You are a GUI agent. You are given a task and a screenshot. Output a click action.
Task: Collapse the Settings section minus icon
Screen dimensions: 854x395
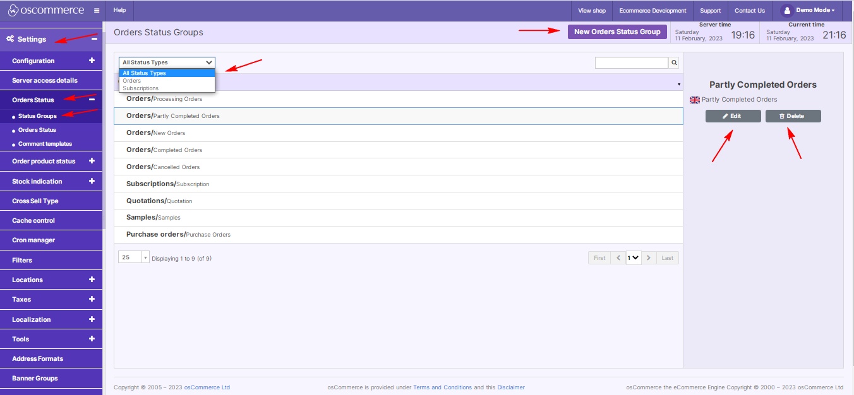click(94, 39)
